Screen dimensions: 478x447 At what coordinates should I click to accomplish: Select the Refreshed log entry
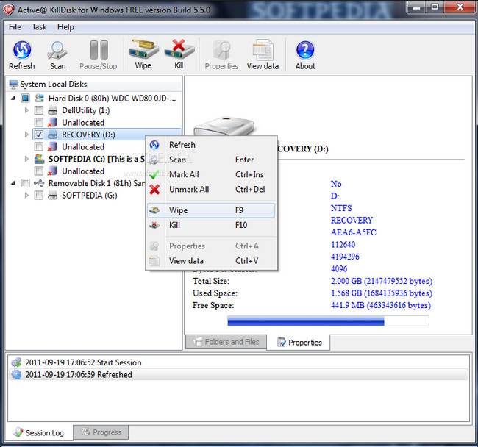(x=79, y=374)
